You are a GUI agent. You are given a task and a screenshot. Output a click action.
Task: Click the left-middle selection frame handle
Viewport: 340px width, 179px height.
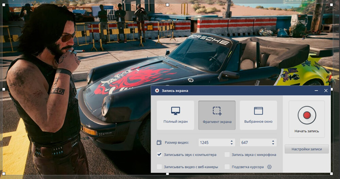tap(4, 89)
